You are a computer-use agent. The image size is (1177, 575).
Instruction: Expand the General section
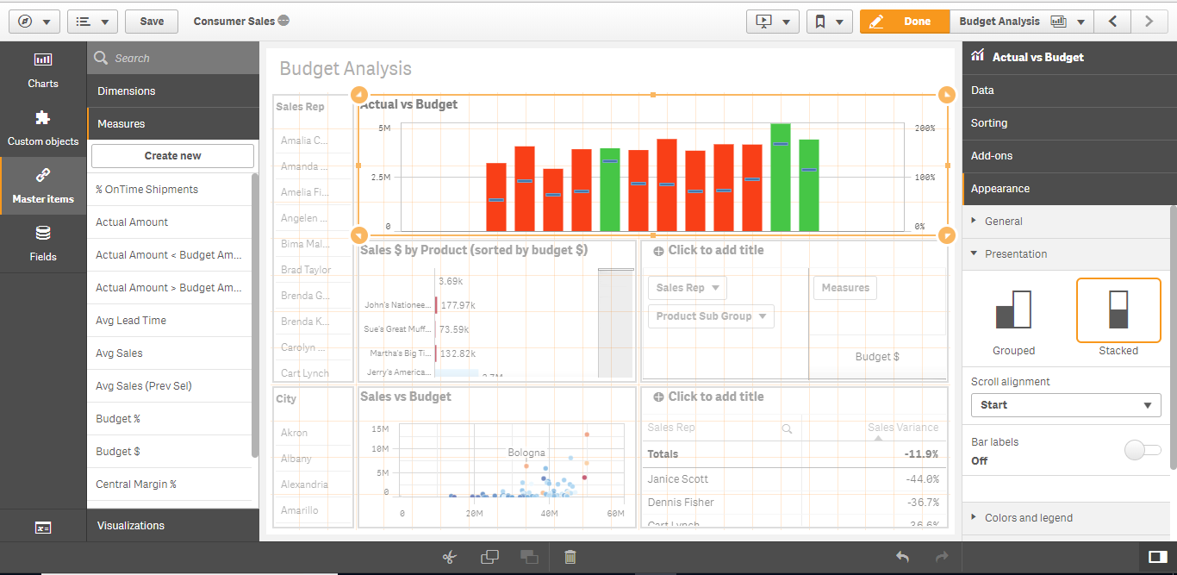1066,222
